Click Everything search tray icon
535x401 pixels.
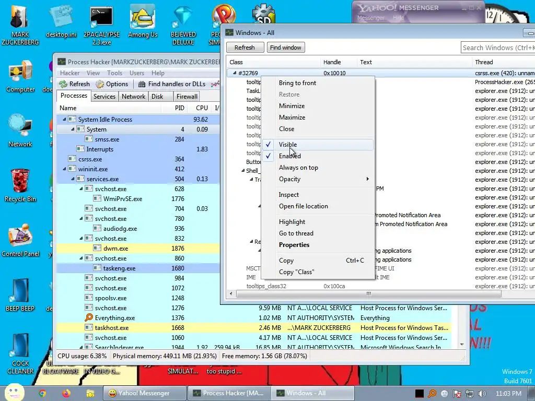(x=432, y=394)
